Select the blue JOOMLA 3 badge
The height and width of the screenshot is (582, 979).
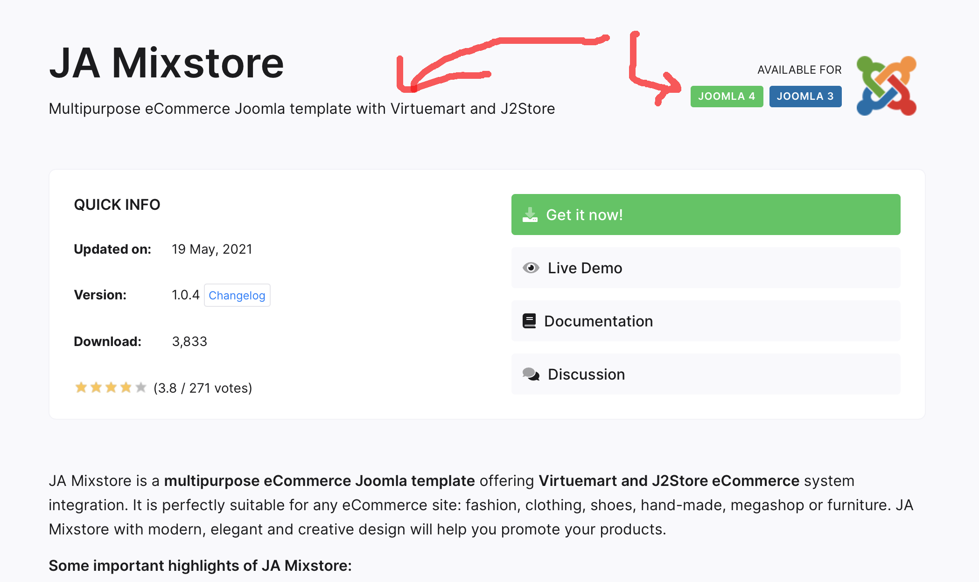(x=805, y=97)
